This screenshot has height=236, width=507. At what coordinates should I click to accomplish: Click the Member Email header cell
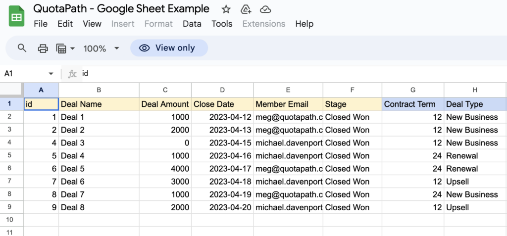click(288, 104)
